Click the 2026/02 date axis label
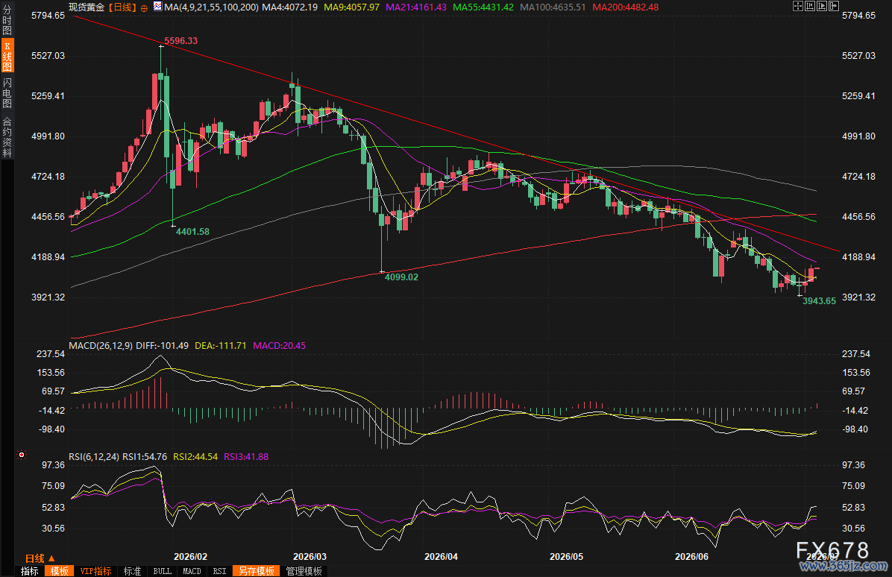The width and height of the screenshot is (892, 577). tap(191, 557)
